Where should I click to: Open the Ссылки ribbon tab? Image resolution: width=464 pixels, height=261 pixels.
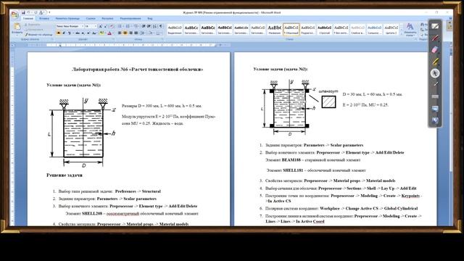coord(91,19)
